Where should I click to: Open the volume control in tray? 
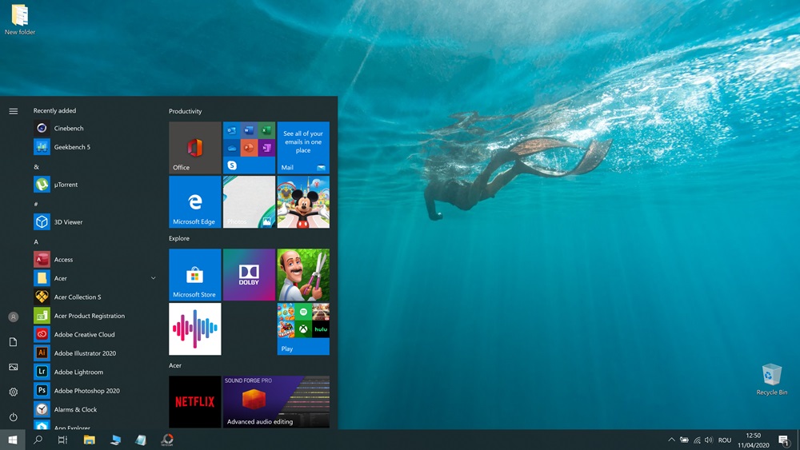click(x=709, y=440)
